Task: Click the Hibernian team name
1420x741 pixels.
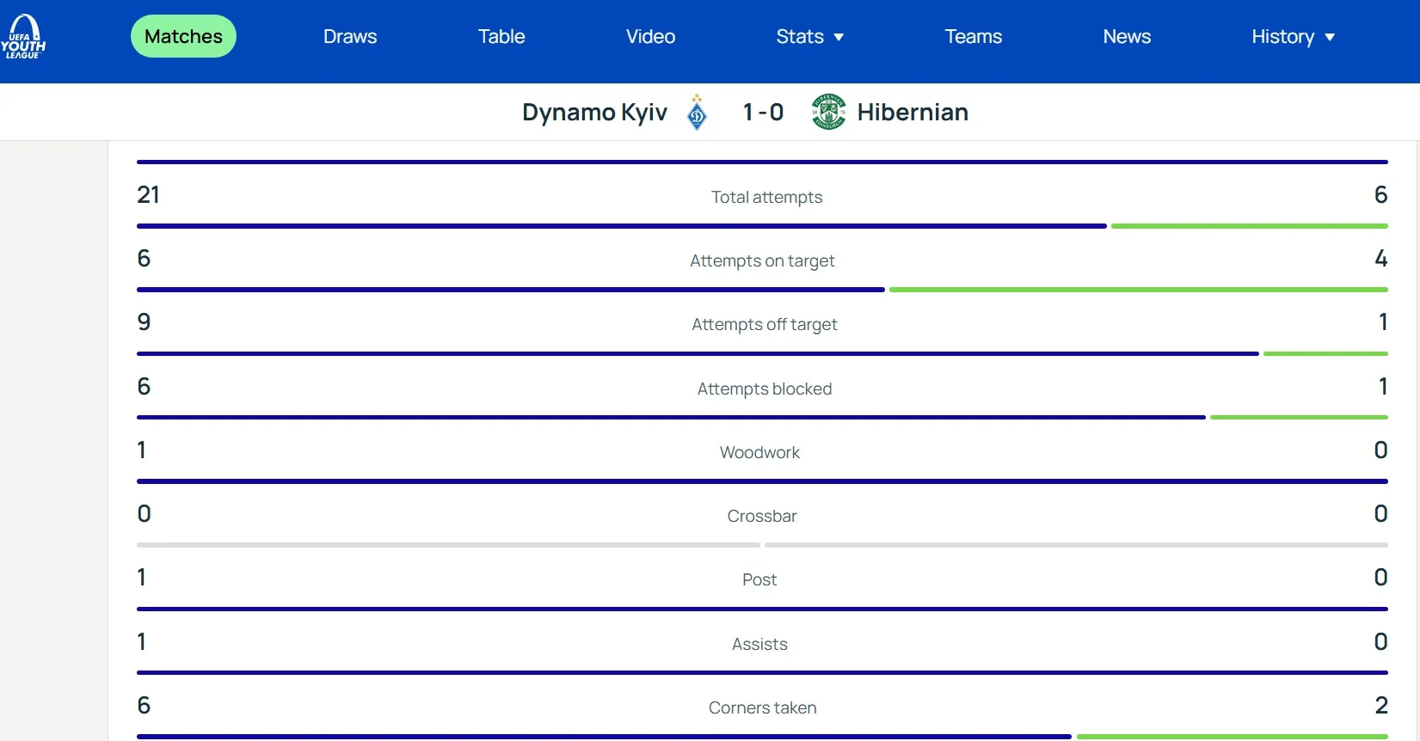Action: (913, 113)
